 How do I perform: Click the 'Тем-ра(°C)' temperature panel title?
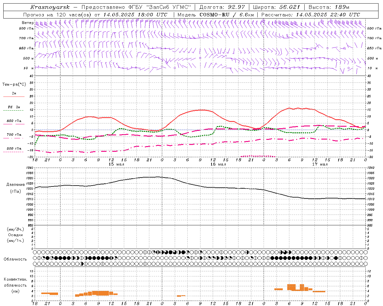pos(14,85)
